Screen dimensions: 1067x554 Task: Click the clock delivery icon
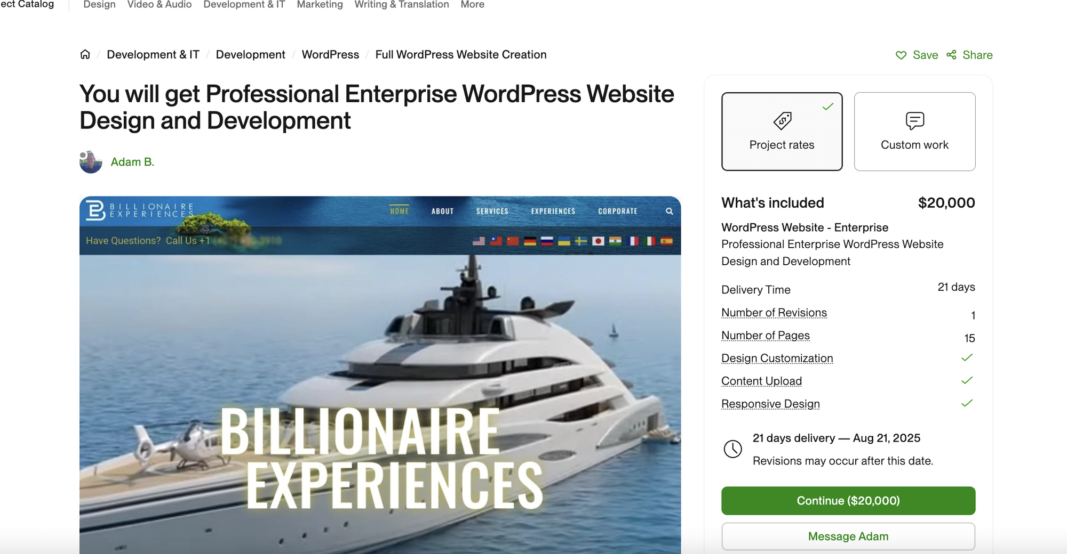click(732, 449)
